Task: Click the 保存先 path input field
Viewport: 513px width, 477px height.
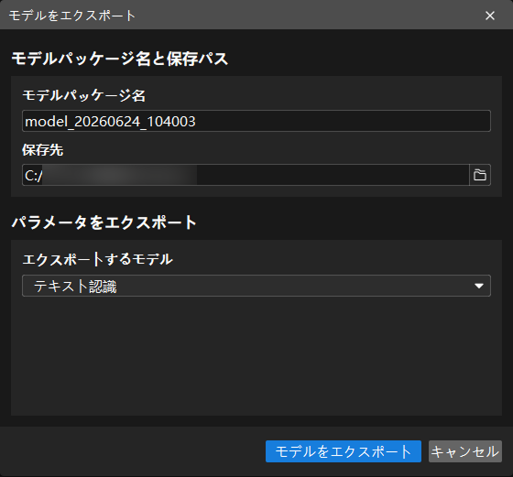Action: point(246,175)
